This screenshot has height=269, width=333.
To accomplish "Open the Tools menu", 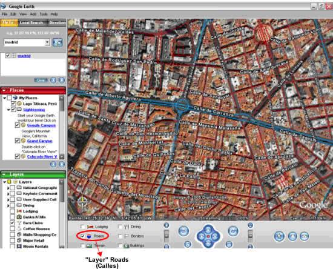I will pos(44,14).
